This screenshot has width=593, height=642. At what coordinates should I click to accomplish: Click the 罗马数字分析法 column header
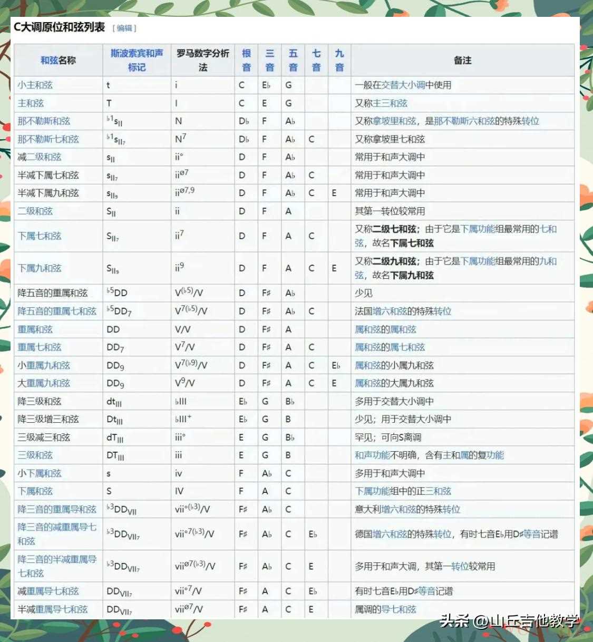tap(203, 60)
